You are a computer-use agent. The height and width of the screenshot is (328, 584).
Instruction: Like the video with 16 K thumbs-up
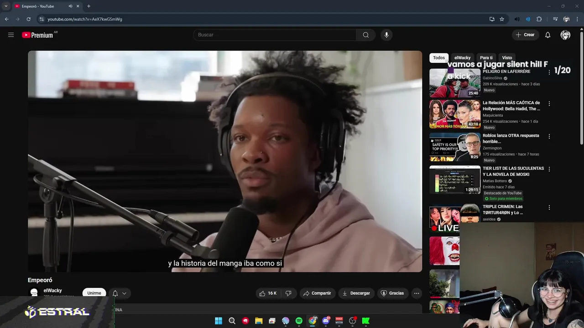click(268, 293)
